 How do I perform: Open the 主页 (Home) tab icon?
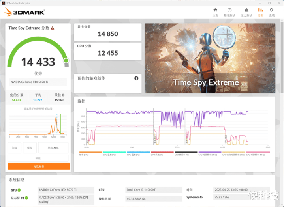pyautogui.click(x=215, y=12)
